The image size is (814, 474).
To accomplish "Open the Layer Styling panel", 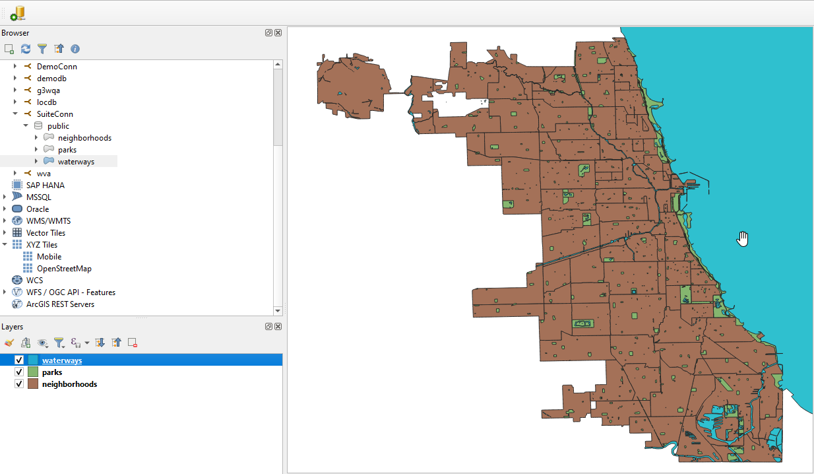I will click(9, 343).
